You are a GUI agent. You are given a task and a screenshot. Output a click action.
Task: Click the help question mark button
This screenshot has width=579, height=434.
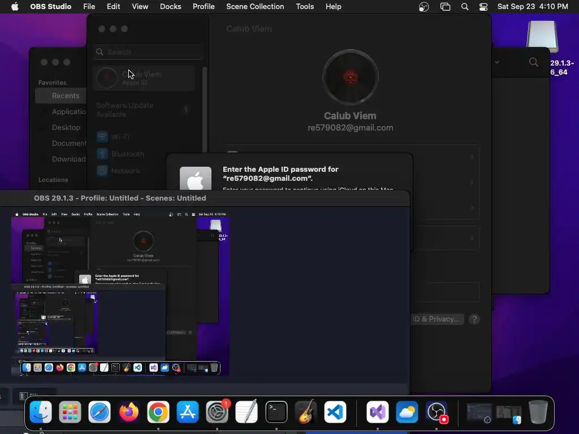click(474, 319)
